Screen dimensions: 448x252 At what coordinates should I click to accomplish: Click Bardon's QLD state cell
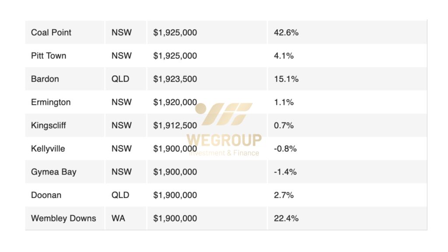(x=120, y=79)
